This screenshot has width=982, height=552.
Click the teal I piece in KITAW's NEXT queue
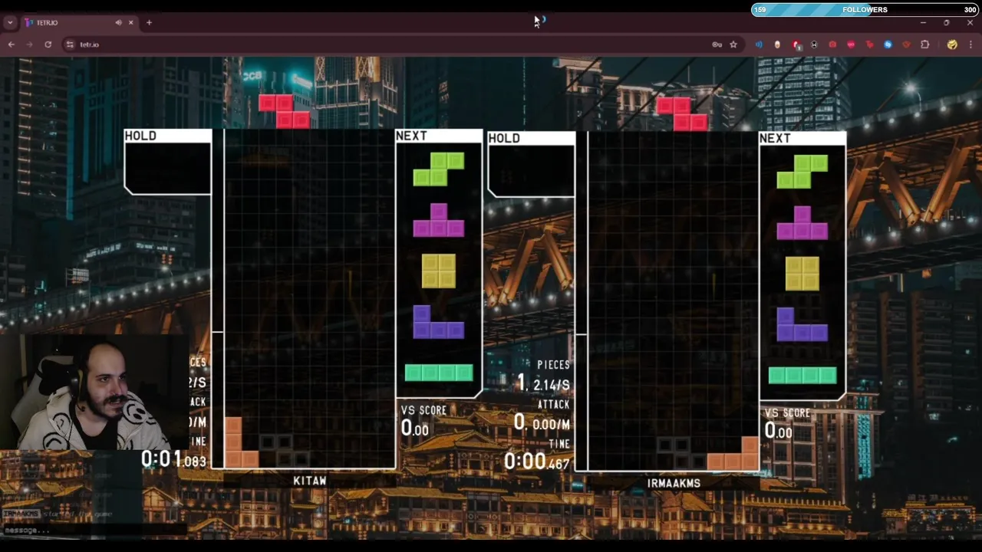(439, 373)
